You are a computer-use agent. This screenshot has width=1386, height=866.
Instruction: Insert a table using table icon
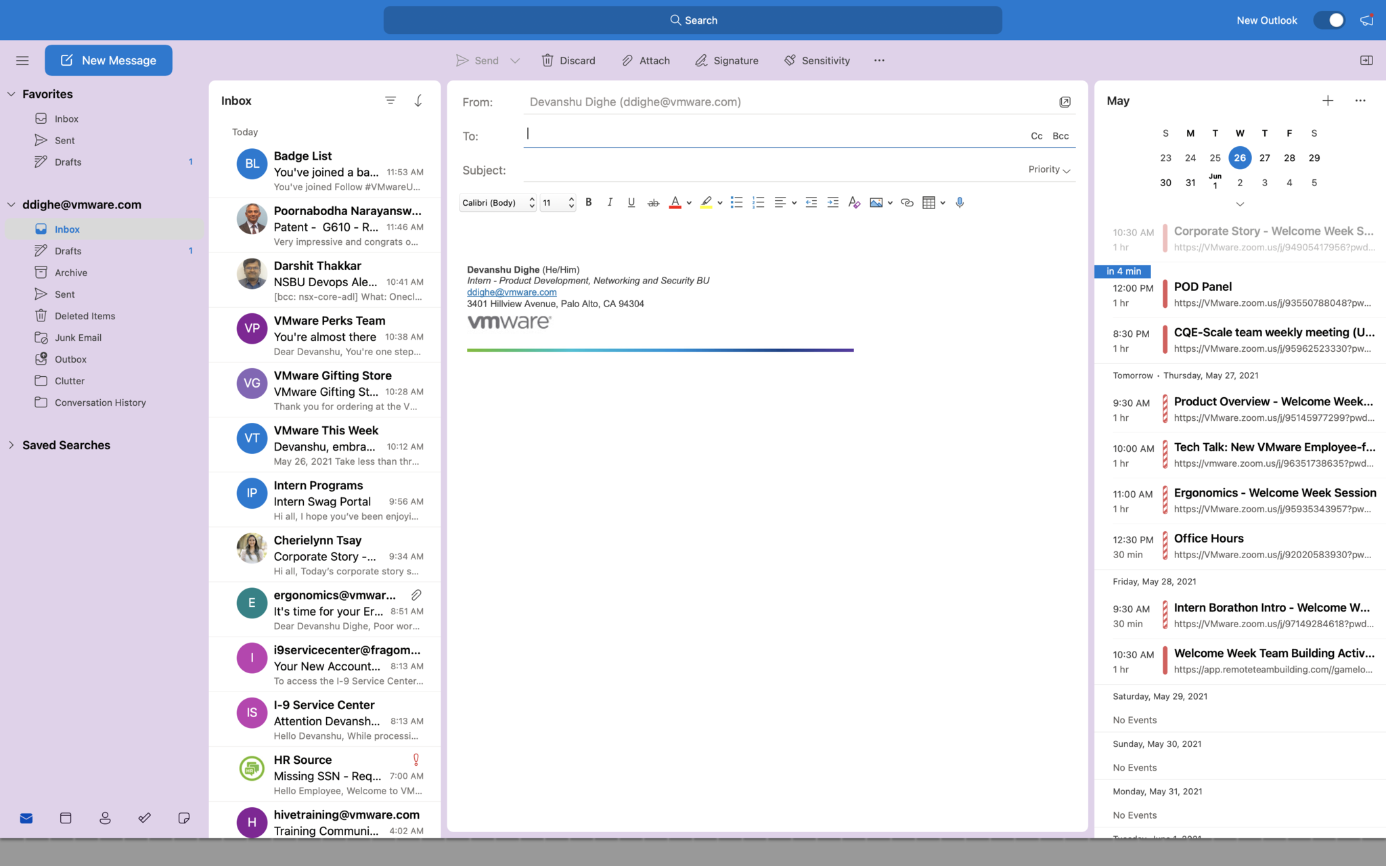[x=929, y=202]
